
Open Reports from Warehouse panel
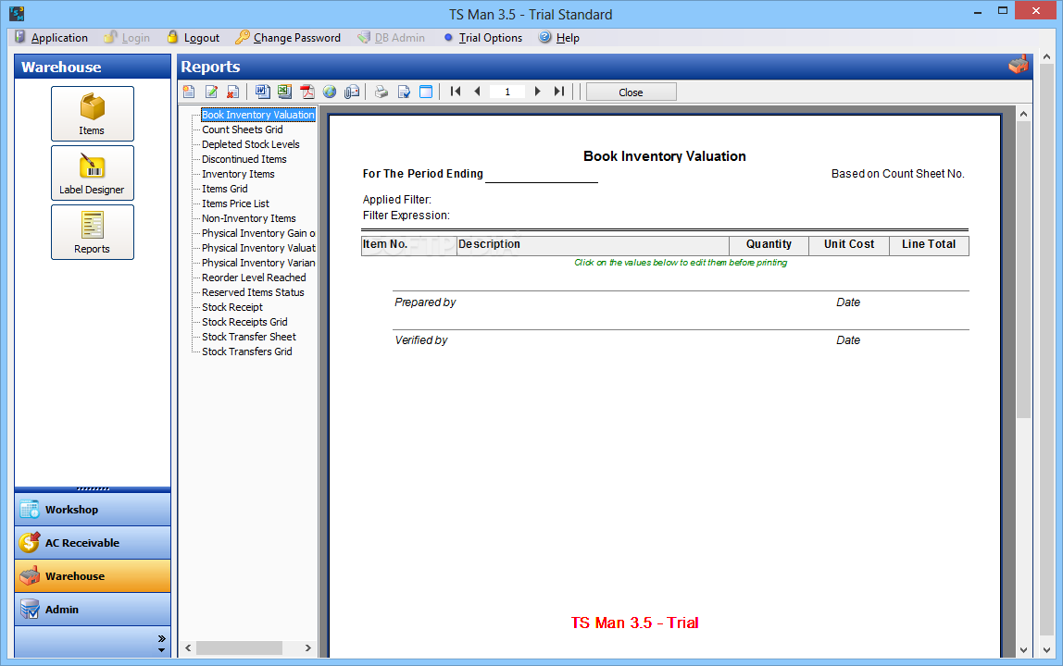[93, 231]
